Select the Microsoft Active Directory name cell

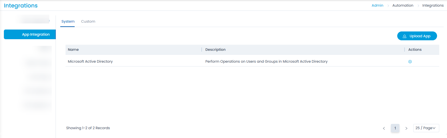click(90, 61)
